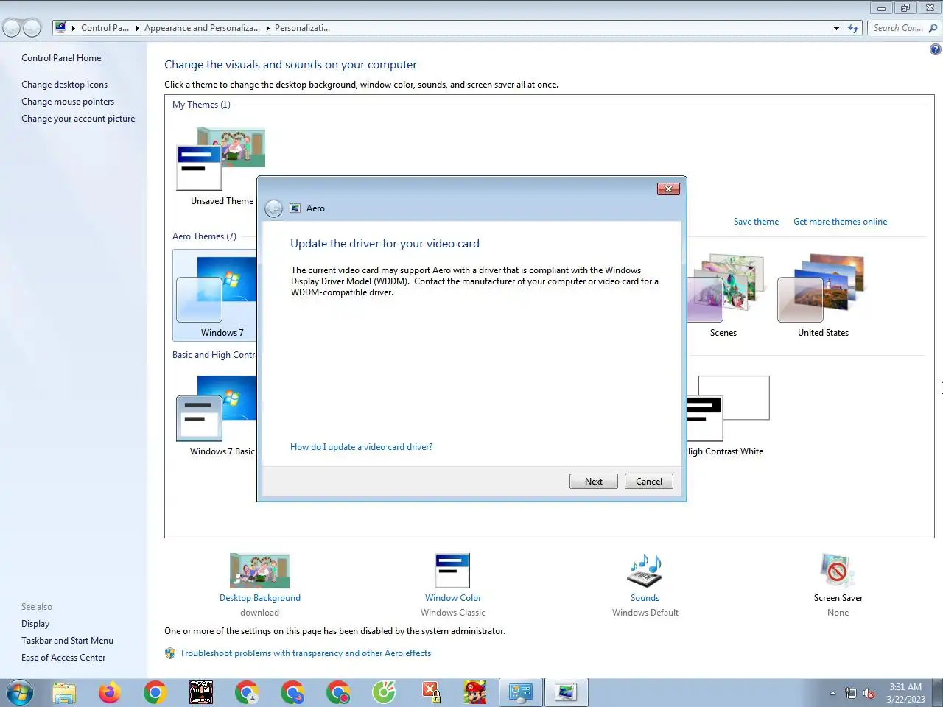Image resolution: width=943 pixels, height=707 pixels.
Task: Click the Explorer Forward navigation button
Action: (x=32, y=28)
